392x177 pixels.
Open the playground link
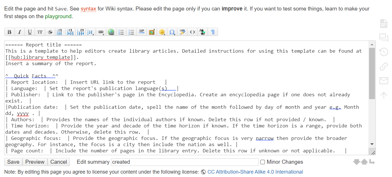pyautogui.click(x=58, y=16)
